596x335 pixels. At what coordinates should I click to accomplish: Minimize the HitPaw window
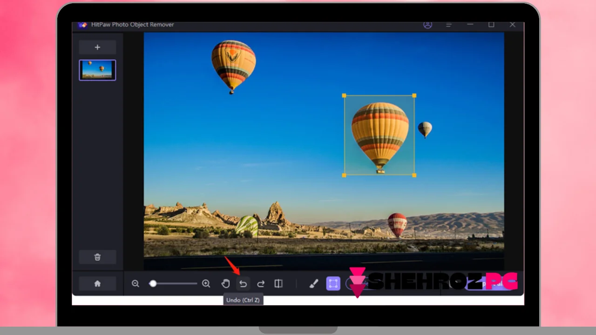tap(470, 25)
